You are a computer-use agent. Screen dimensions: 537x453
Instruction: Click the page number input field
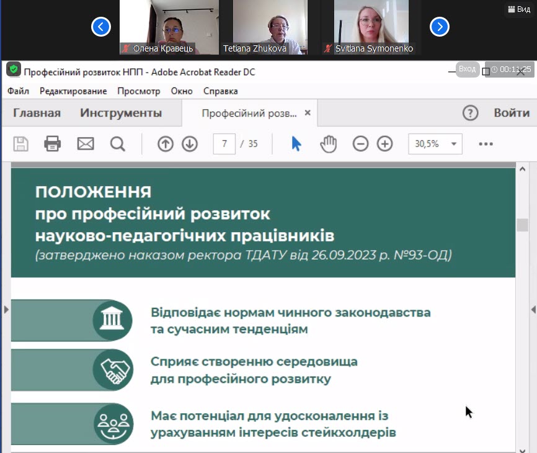point(224,144)
